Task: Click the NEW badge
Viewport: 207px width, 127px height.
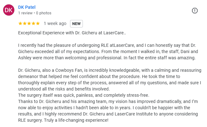Action: 76,23
